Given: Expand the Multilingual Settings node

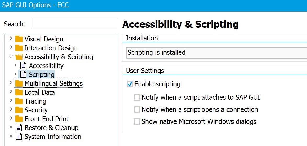Looking at the screenshot, I should pyautogui.click(x=11, y=83).
